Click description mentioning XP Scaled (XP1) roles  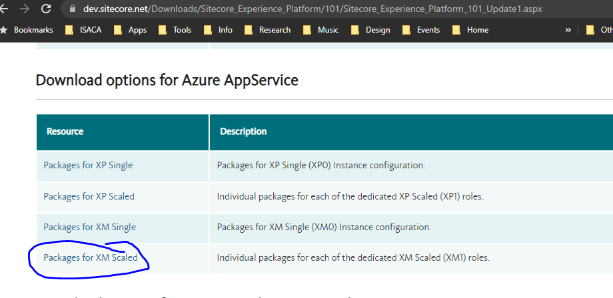click(x=350, y=196)
